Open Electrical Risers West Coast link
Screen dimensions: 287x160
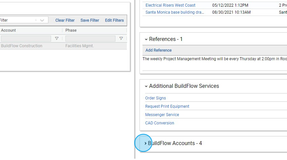point(170,5)
